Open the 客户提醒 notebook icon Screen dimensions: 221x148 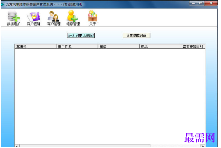33,18
